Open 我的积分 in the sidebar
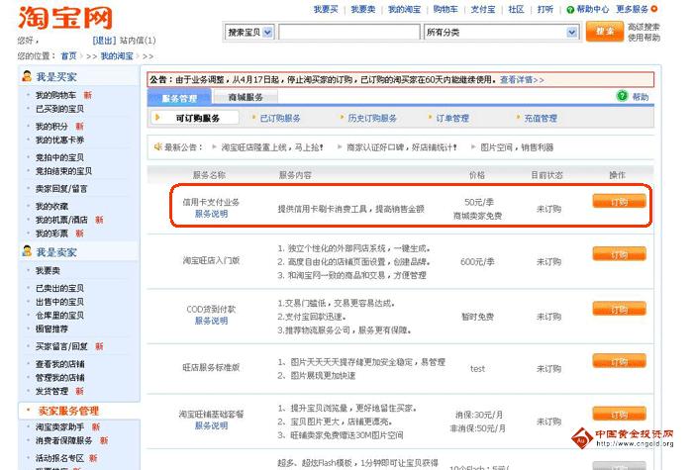Image resolution: width=693 pixels, height=470 pixels. 51,127
